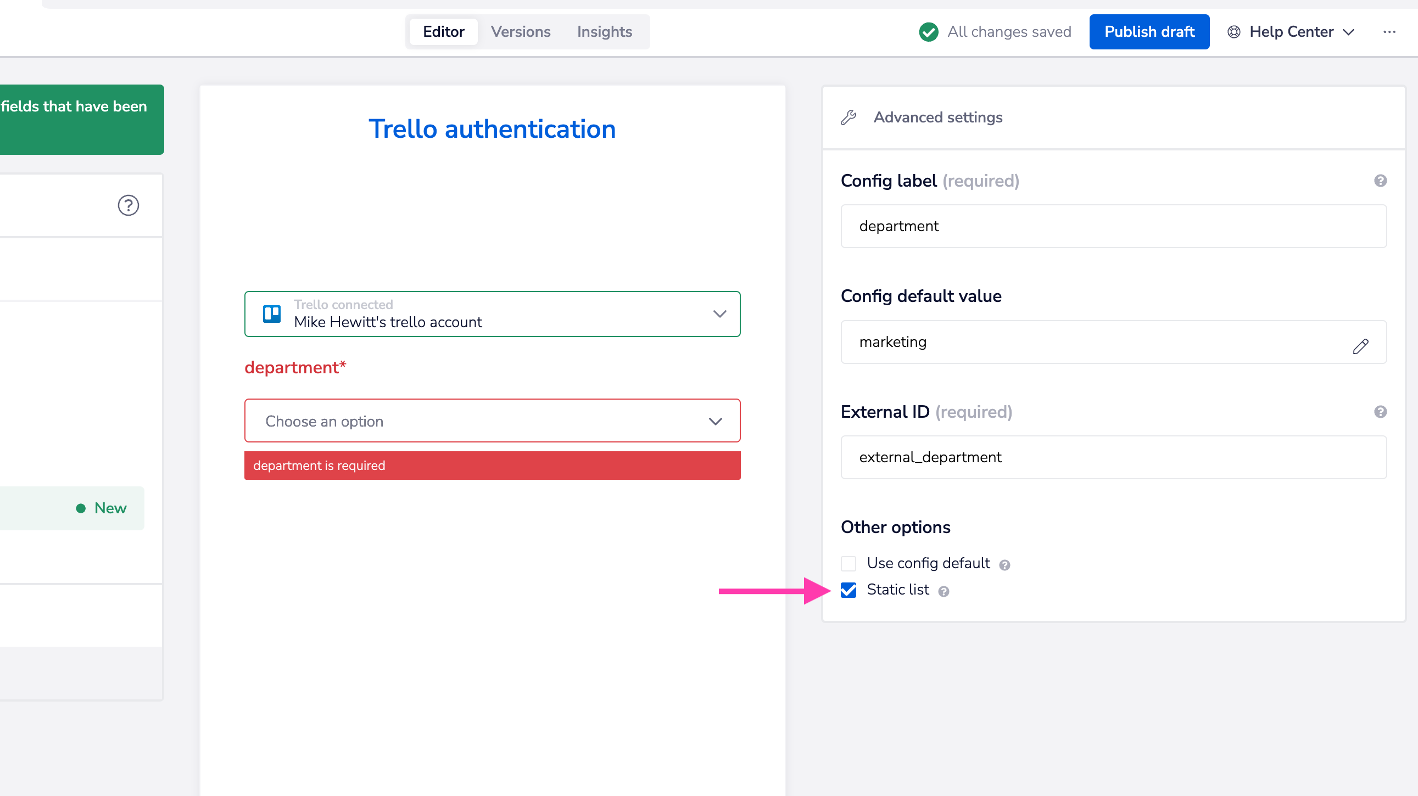Click the Use config default help icon

tap(1004, 565)
